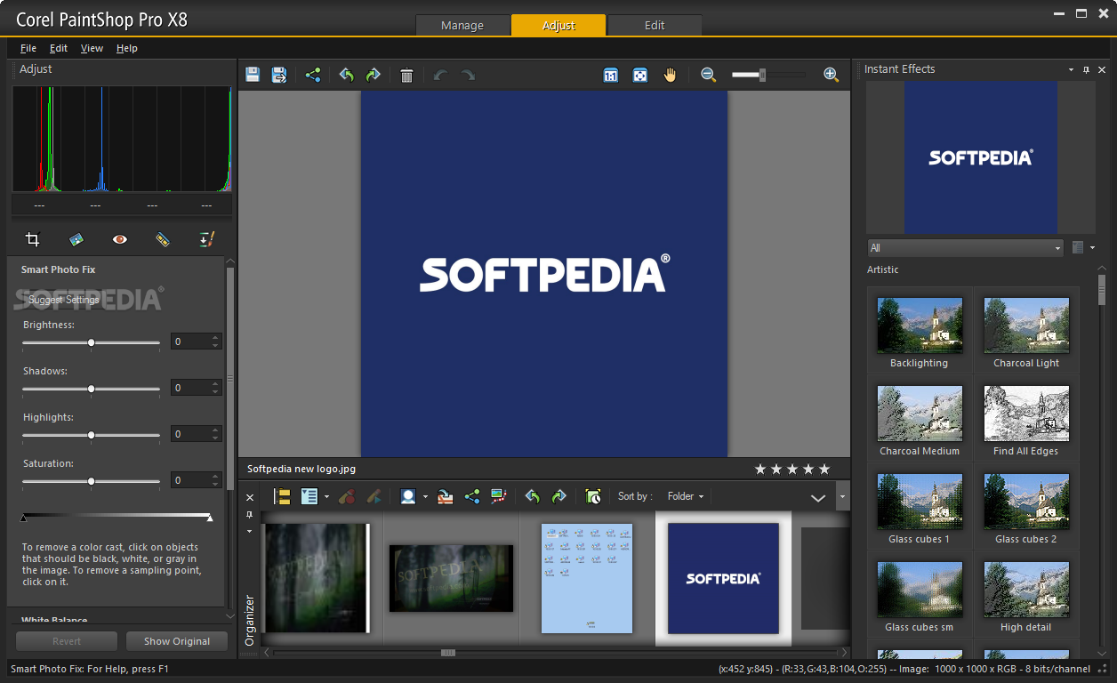Apply the Glass cubes 2 effect thumbnail
This screenshot has height=683, width=1117.
[1026, 502]
